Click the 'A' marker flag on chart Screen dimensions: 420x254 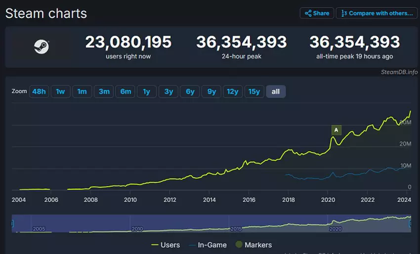pos(336,130)
